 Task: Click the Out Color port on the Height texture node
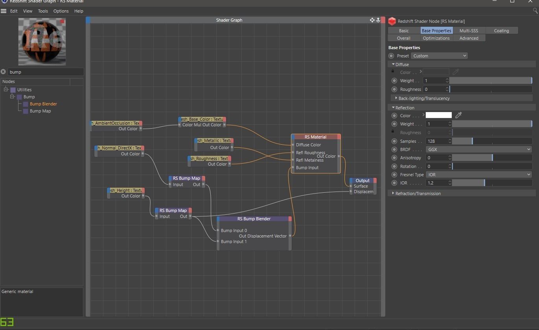(x=143, y=196)
